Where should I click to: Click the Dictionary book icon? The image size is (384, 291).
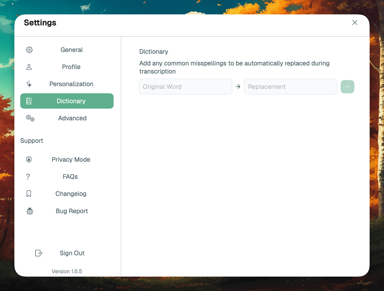(29, 101)
